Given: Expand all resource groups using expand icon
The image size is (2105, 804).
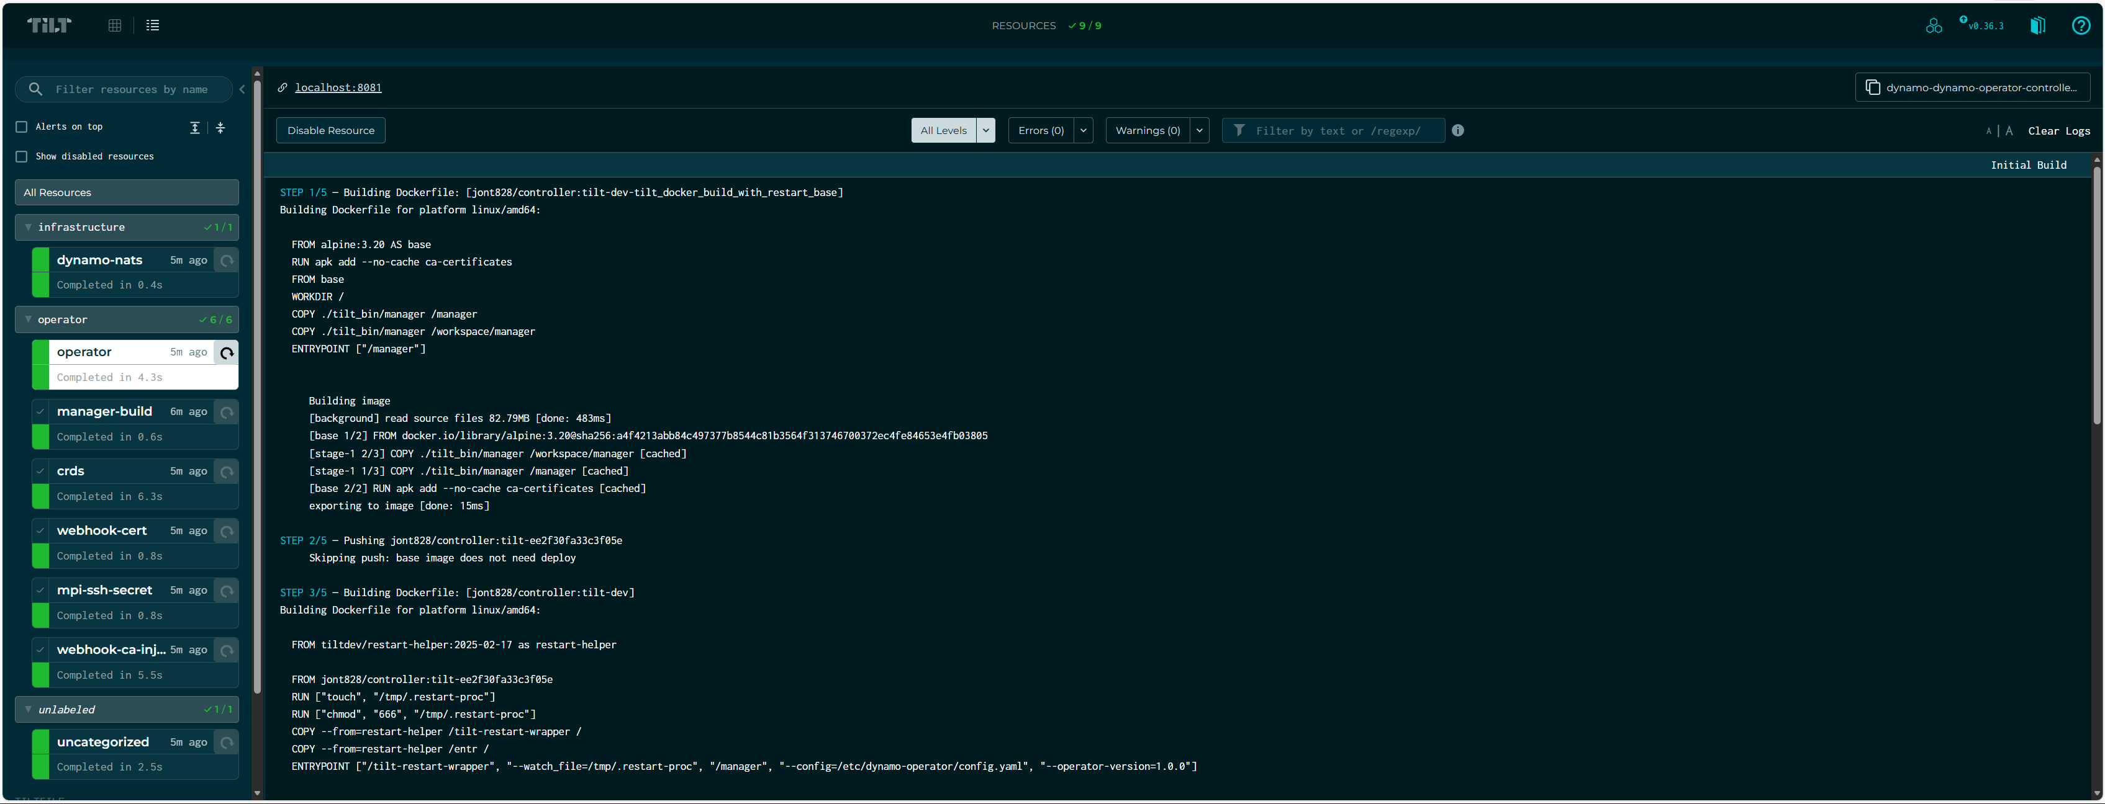Looking at the screenshot, I should point(194,128).
